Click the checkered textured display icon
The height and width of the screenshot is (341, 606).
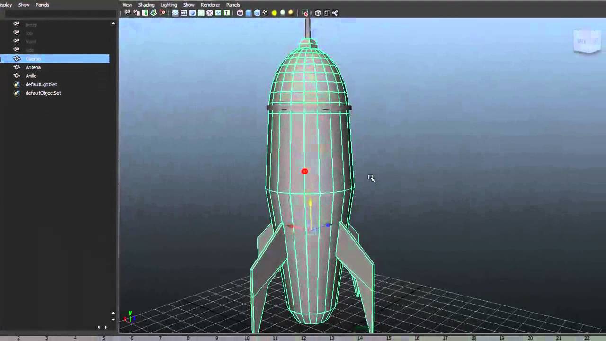tap(266, 13)
